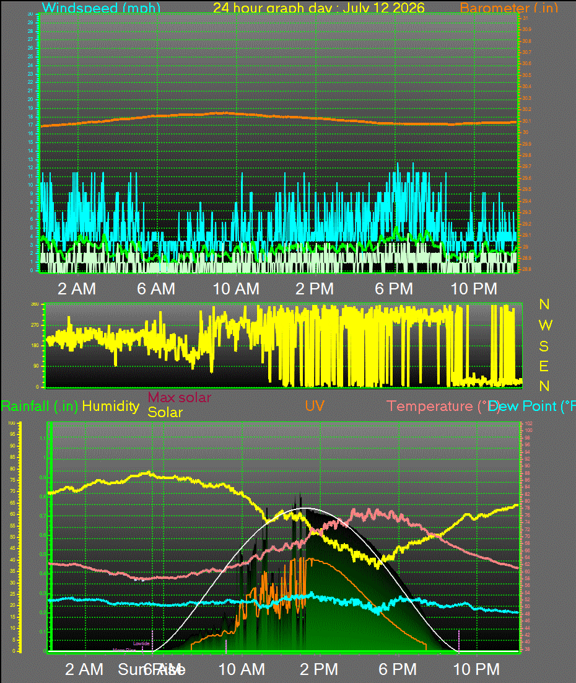Click the 90 wind direction axis value

[36, 366]
